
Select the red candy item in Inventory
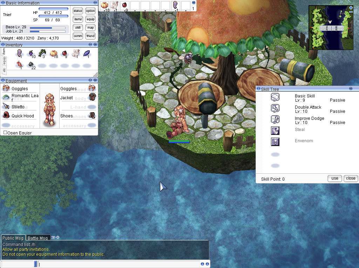19,65
